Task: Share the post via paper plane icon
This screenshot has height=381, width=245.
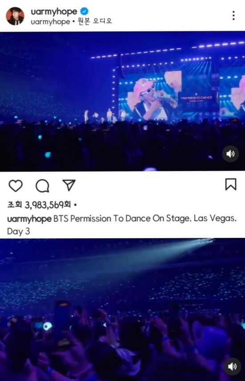Action: pyautogui.click(x=69, y=185)
